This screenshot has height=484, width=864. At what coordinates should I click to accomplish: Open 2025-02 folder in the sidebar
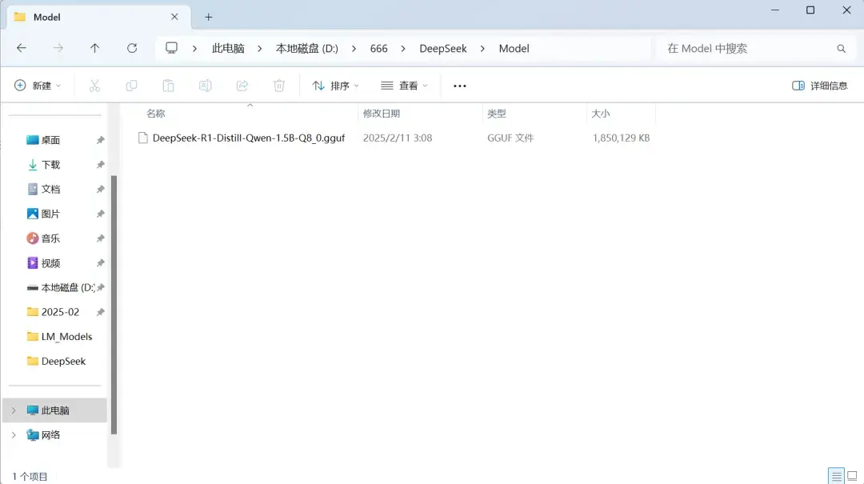point(60,312)
